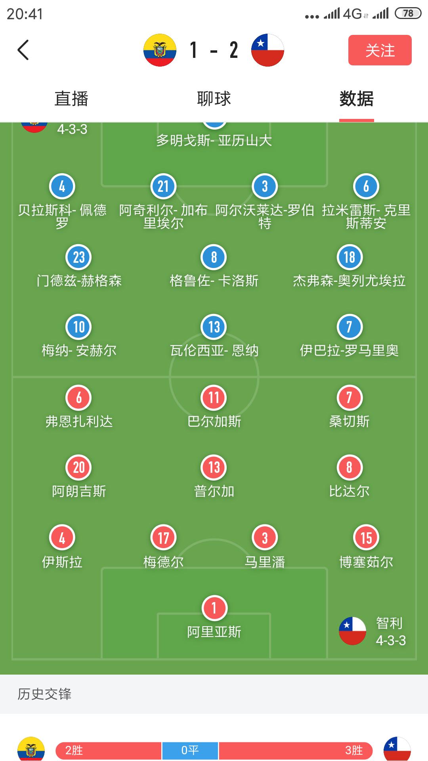
Task: Open the number 8 player 比达尔
Action: [349, 468]
